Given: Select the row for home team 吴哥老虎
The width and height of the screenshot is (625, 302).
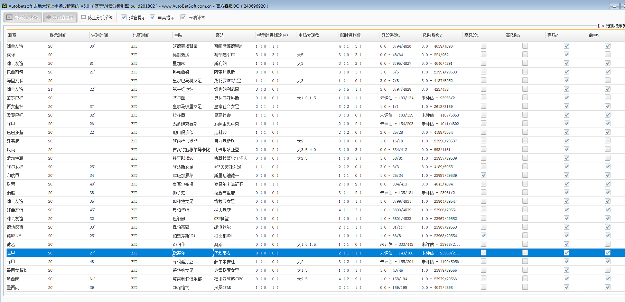Looking at the screenshot, I should click(181, 55).
